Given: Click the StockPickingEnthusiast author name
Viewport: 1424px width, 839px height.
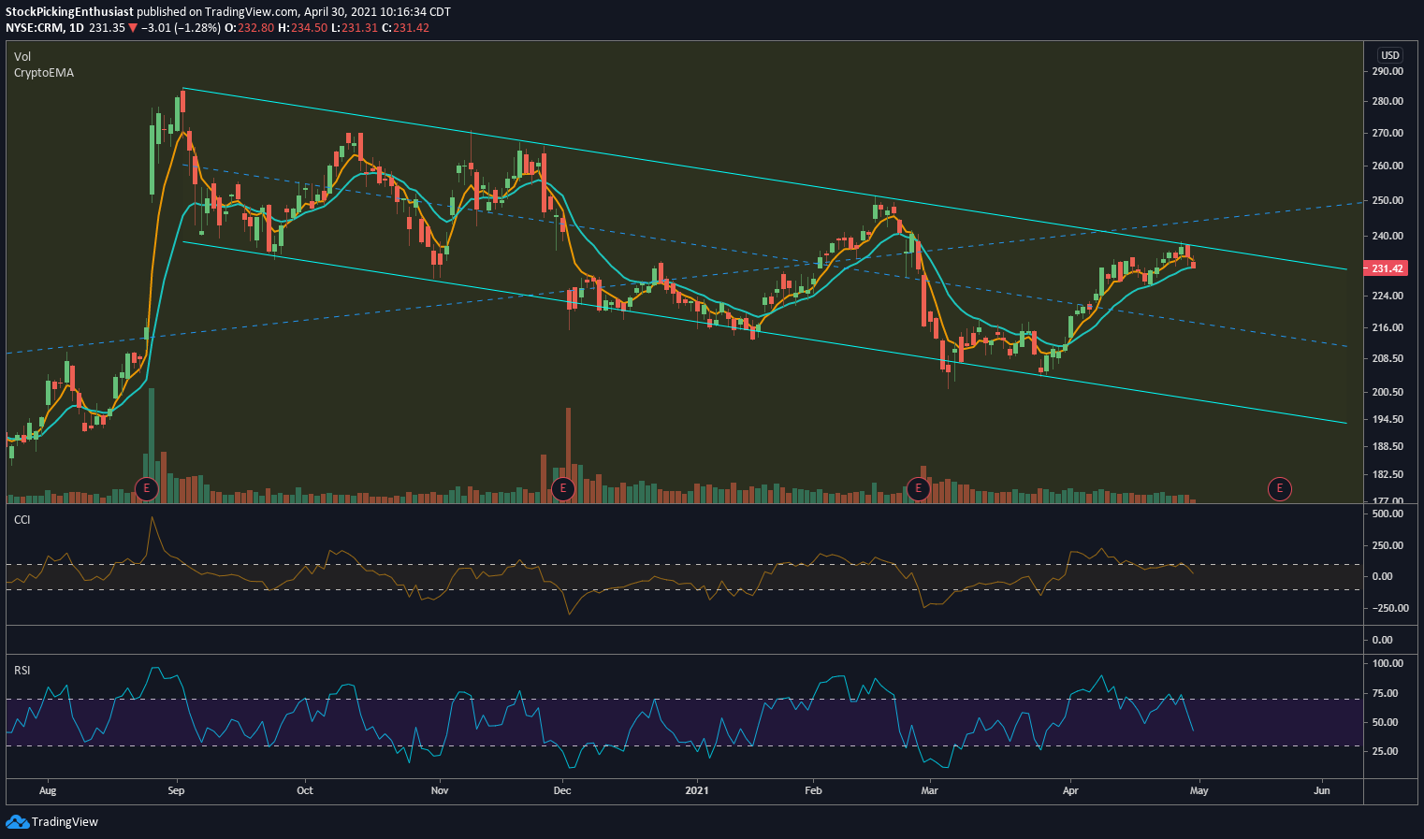Looking at the screenshot, I should [x=70, y=12].
